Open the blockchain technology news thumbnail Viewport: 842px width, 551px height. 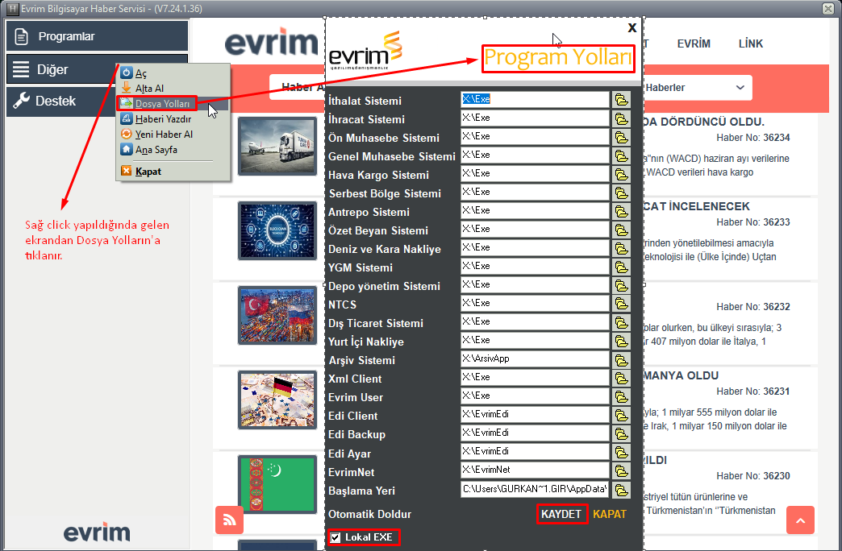pyautogui.click(x=277, y=230)
